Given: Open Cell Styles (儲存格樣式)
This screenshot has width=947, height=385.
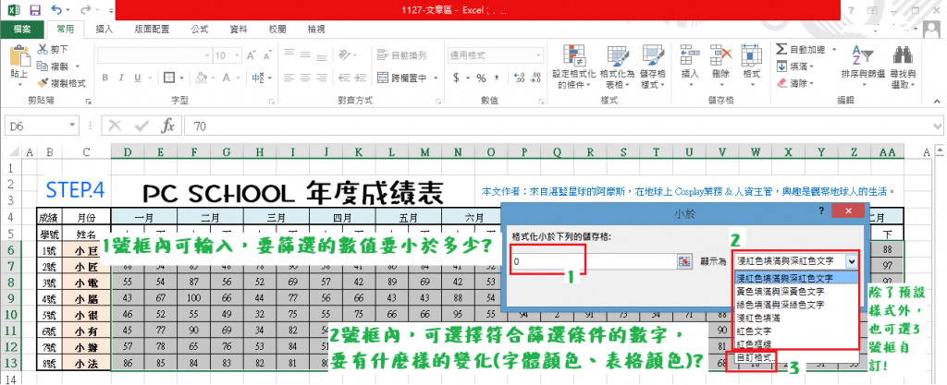Looking at the screenshot, I should [x=653, y=66].
